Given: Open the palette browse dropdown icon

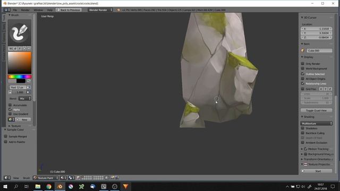Looking at the screenshot, I should (x=11, y=119).
